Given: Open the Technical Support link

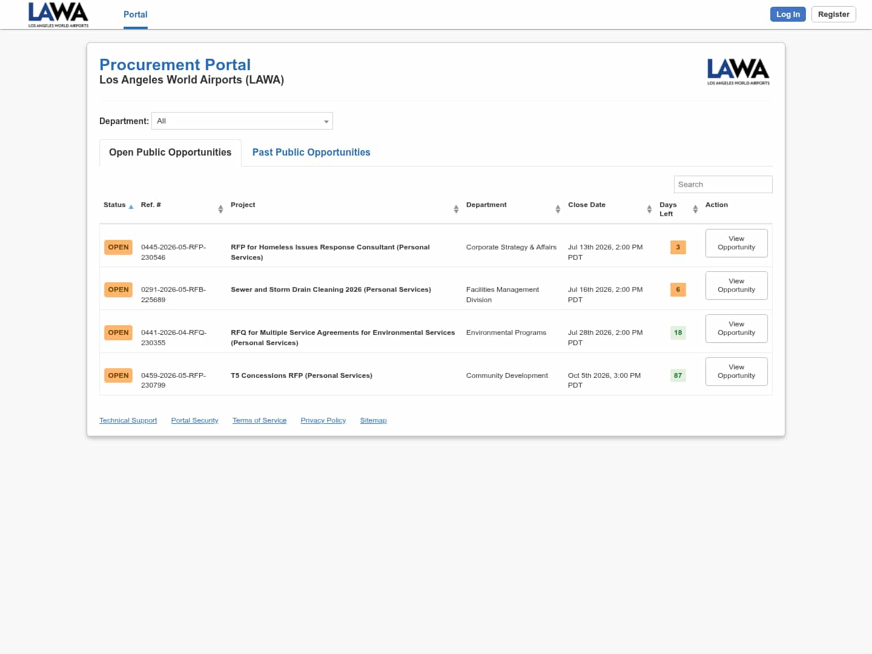Looking at the screenshot, I should (x=128, y=420).
